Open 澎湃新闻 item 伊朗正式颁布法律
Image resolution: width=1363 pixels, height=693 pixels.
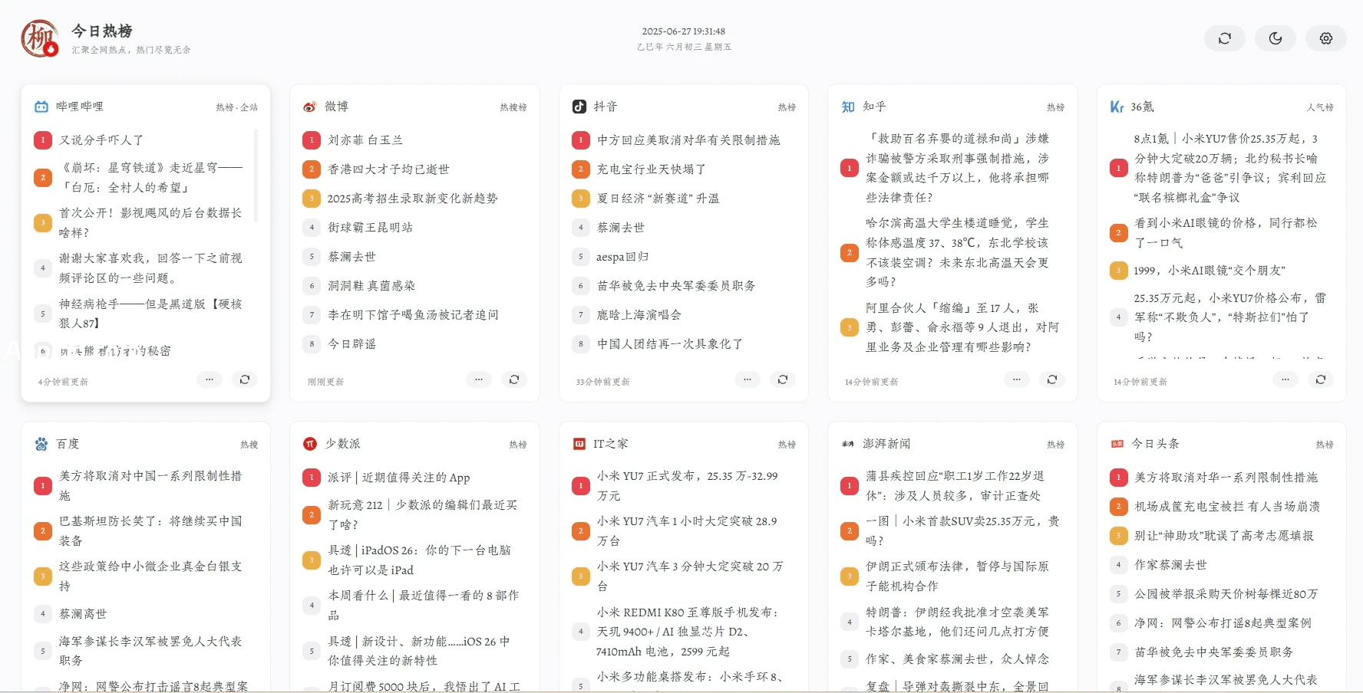click(x=957, y=576)
